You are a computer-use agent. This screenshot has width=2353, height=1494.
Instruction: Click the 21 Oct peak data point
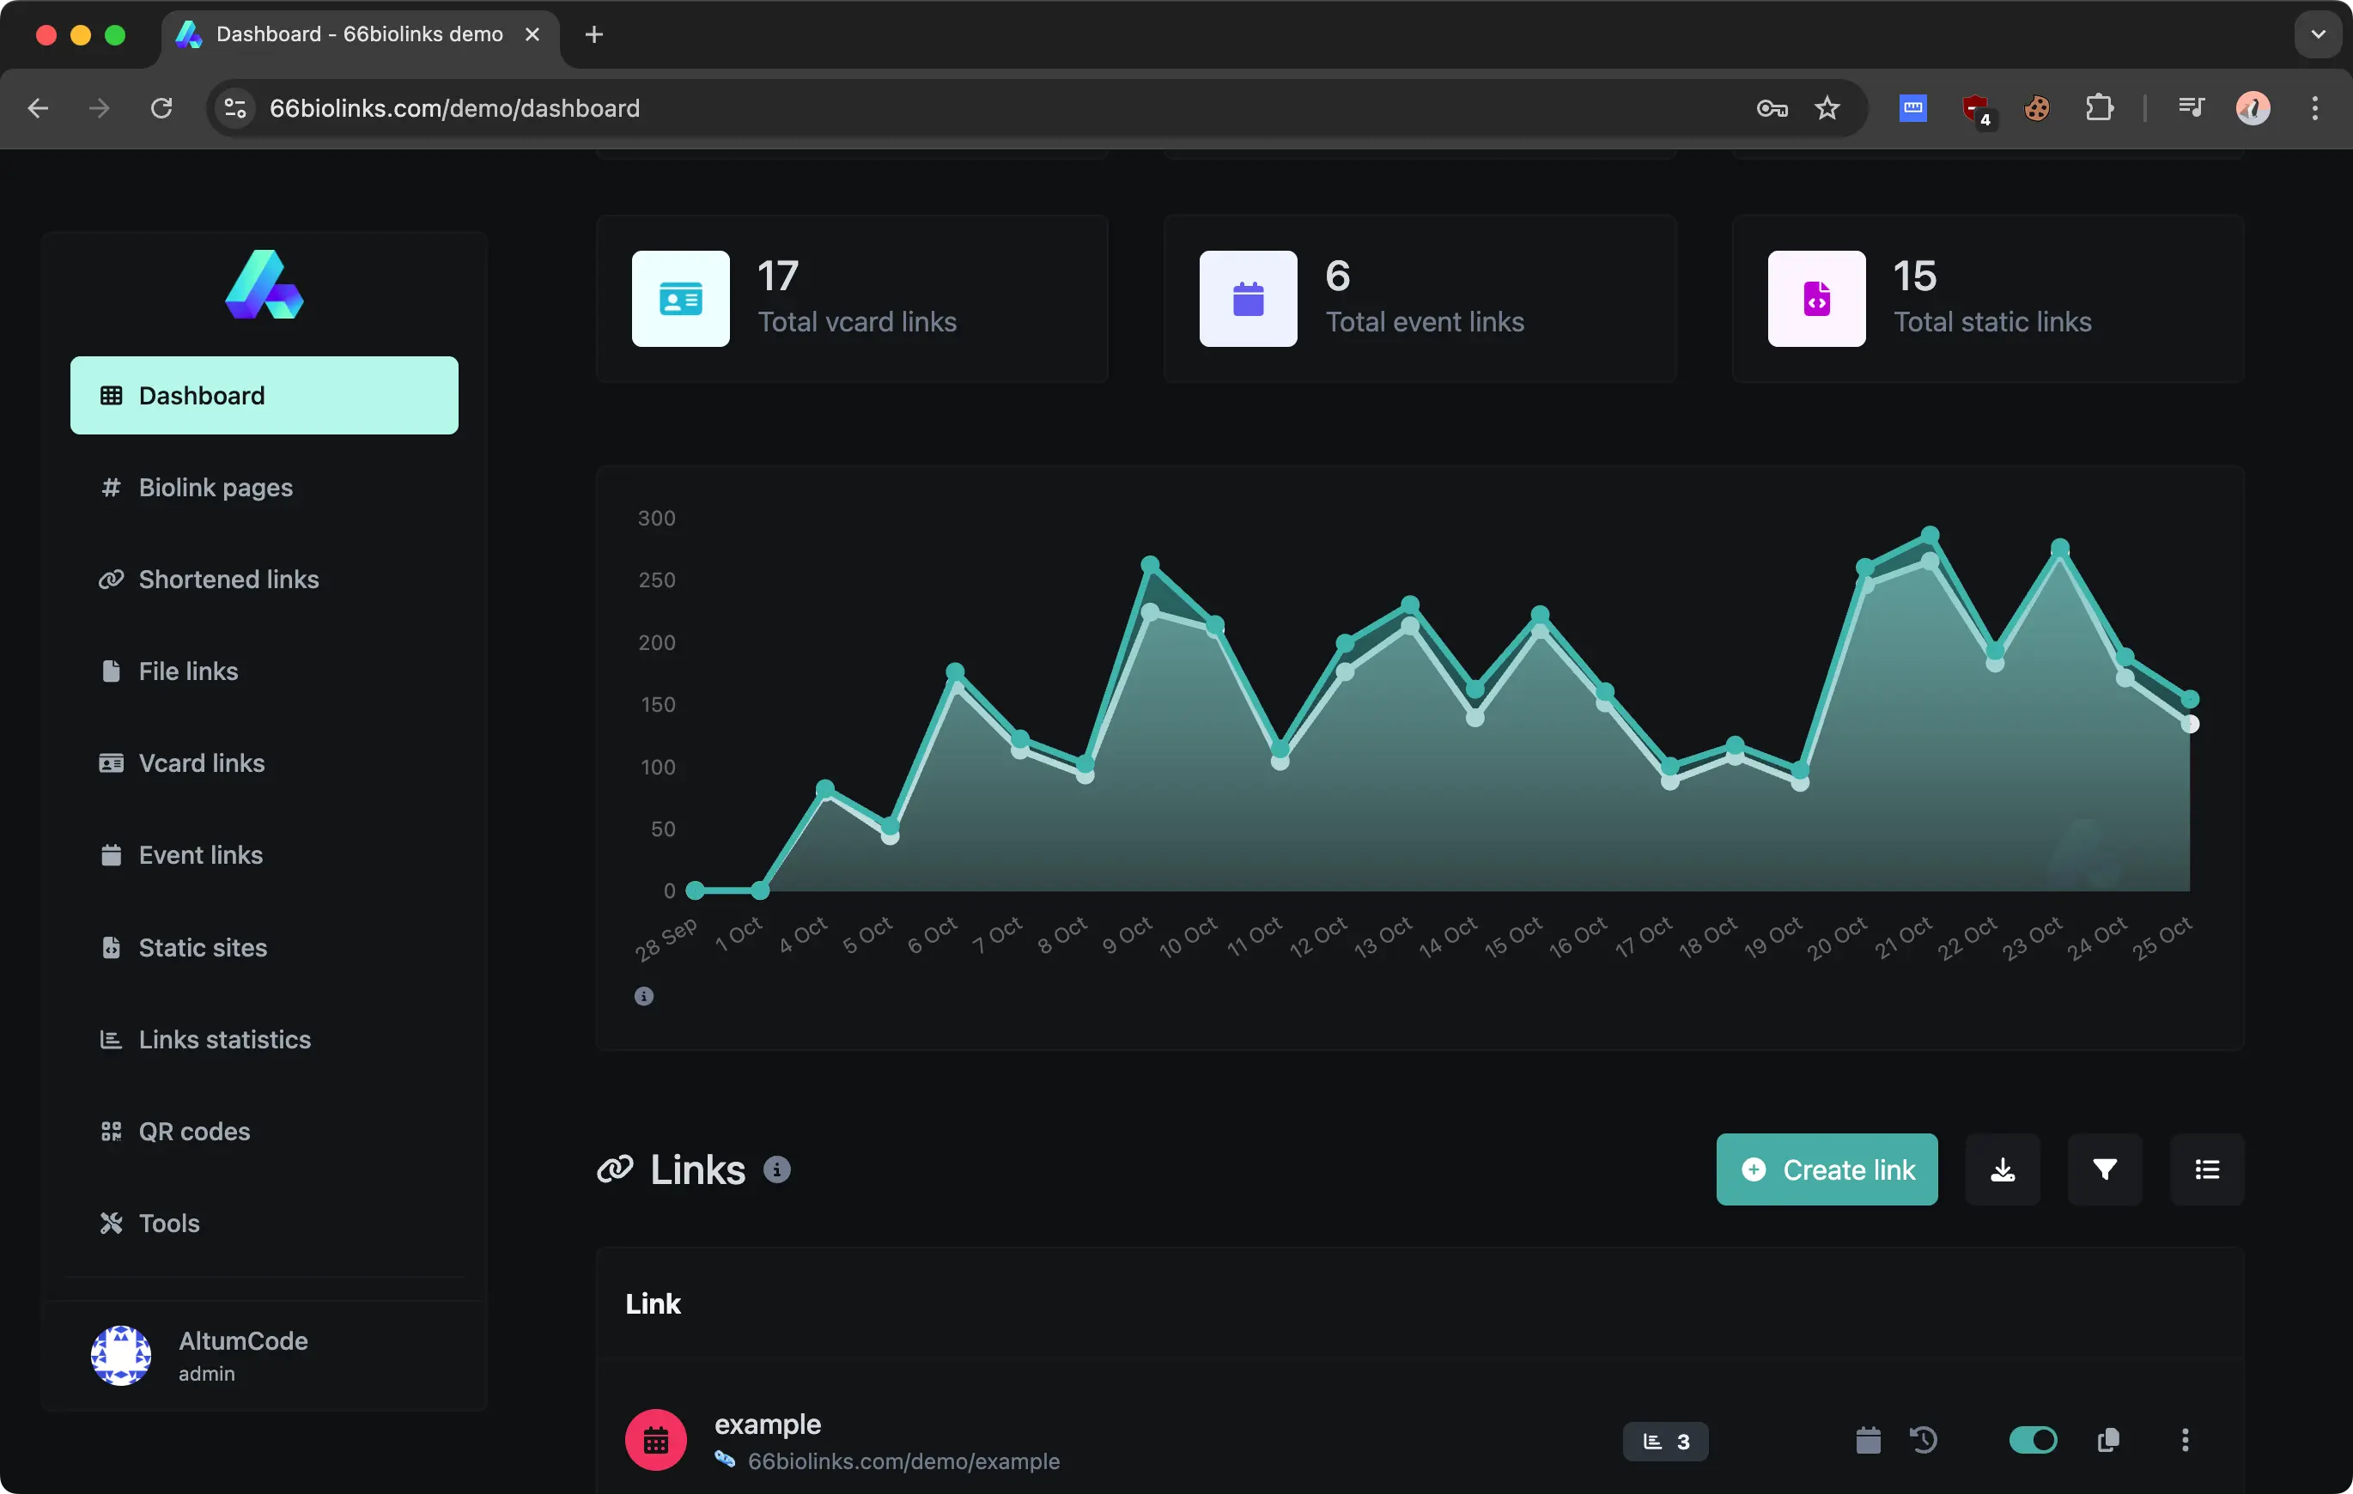[x=1930, y=536]
